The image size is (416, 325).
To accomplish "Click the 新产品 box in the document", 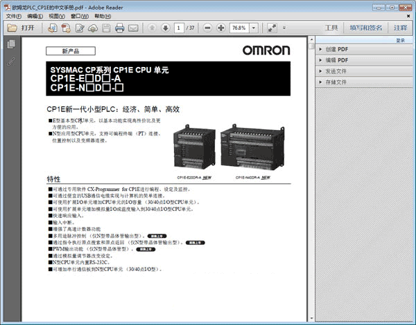I will 71,51.
